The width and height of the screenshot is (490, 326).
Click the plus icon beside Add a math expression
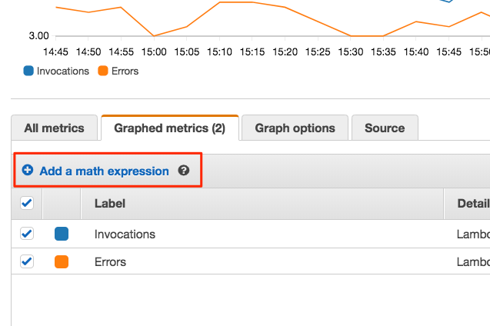(x=28, y=171)
